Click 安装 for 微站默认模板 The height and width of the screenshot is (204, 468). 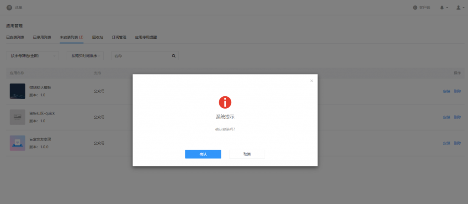click(447, 91)
